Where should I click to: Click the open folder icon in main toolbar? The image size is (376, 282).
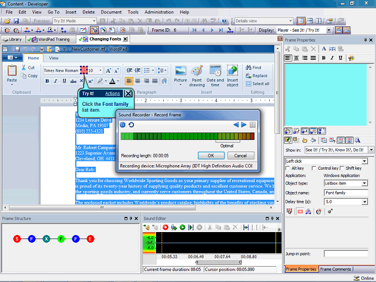7,21
